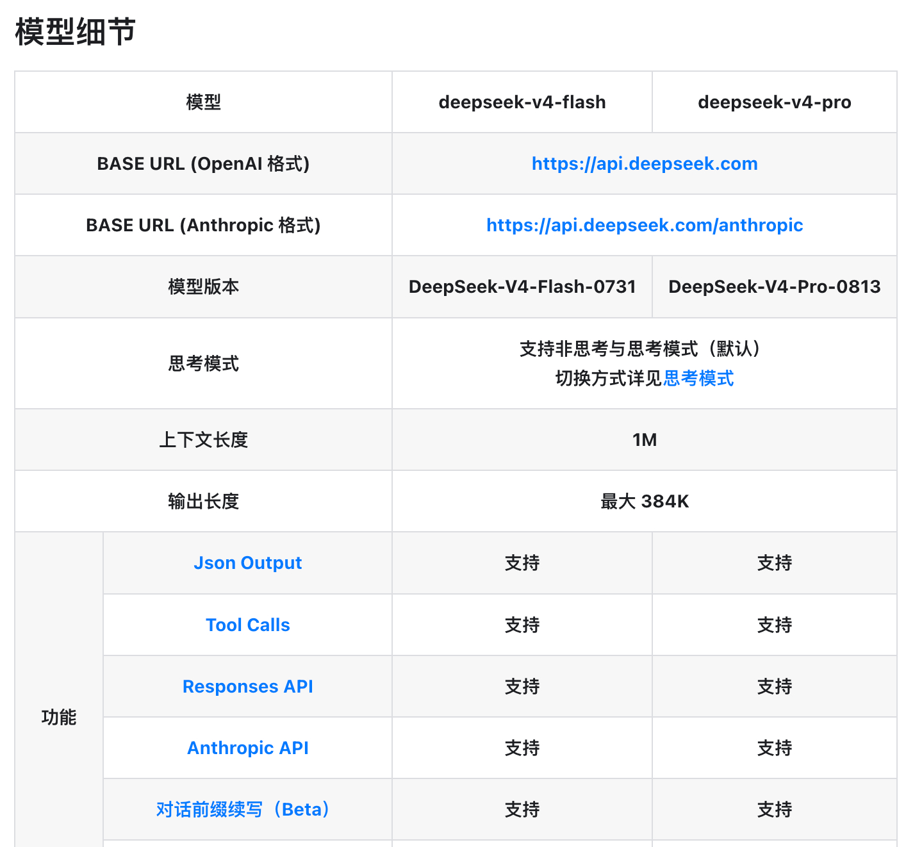Select the DeepSeek-V4-Flash-0731 cell
Image resolution: width=906 pixels, height=847 pixels.
[x=522, y=287]
